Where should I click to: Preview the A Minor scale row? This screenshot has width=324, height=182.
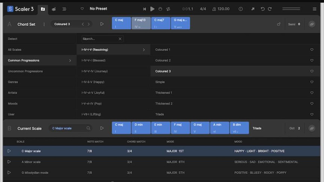[9, 162]
